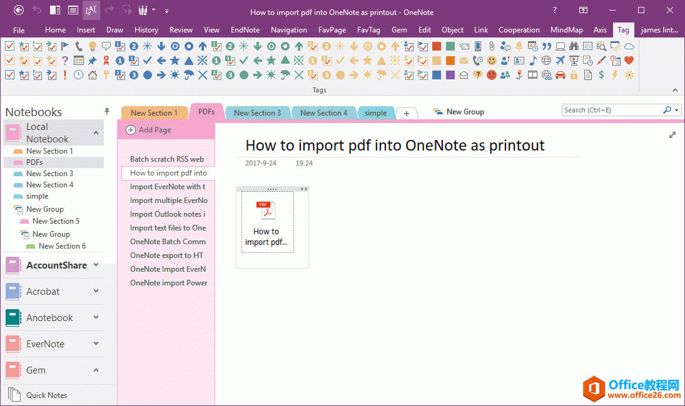
Task: Click the clock tag icon
Action: pos(78,76)
